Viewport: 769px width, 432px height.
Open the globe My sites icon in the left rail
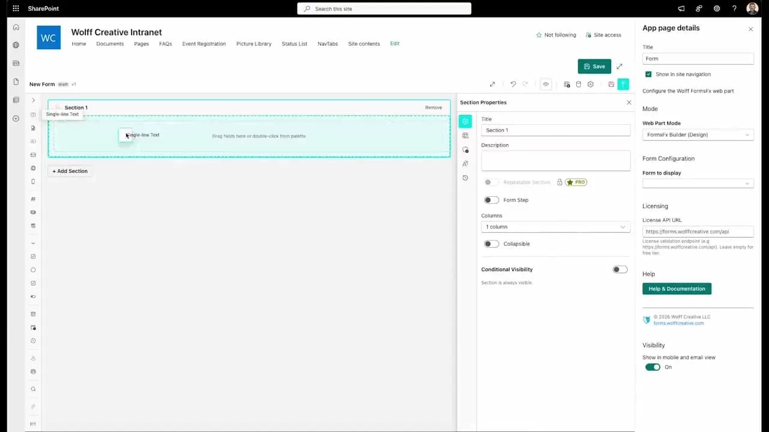(16, 45)
